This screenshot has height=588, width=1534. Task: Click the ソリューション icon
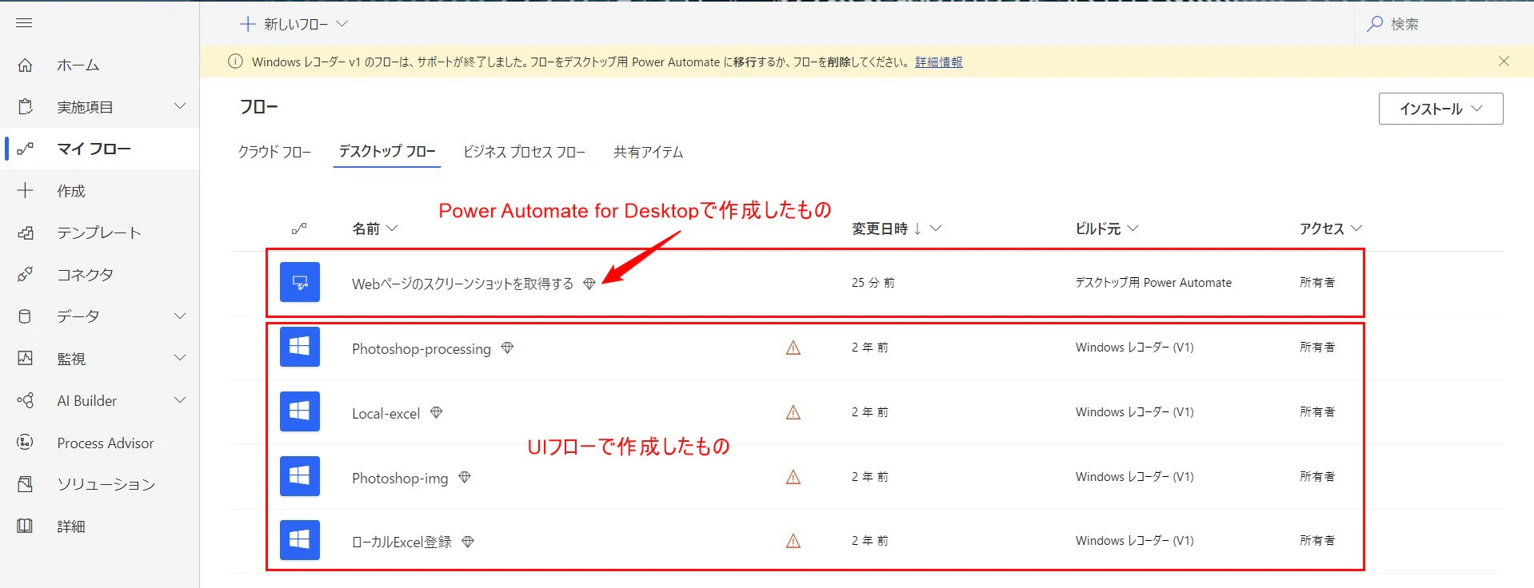point(25,484)
